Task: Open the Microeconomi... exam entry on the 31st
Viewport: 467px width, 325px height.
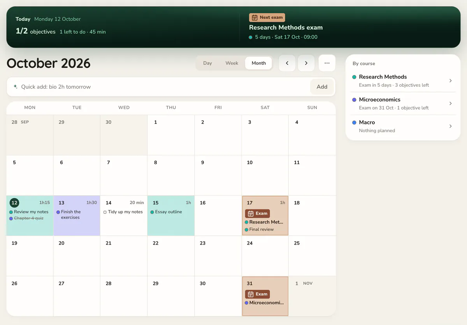Action: click(x=267, y=302)
